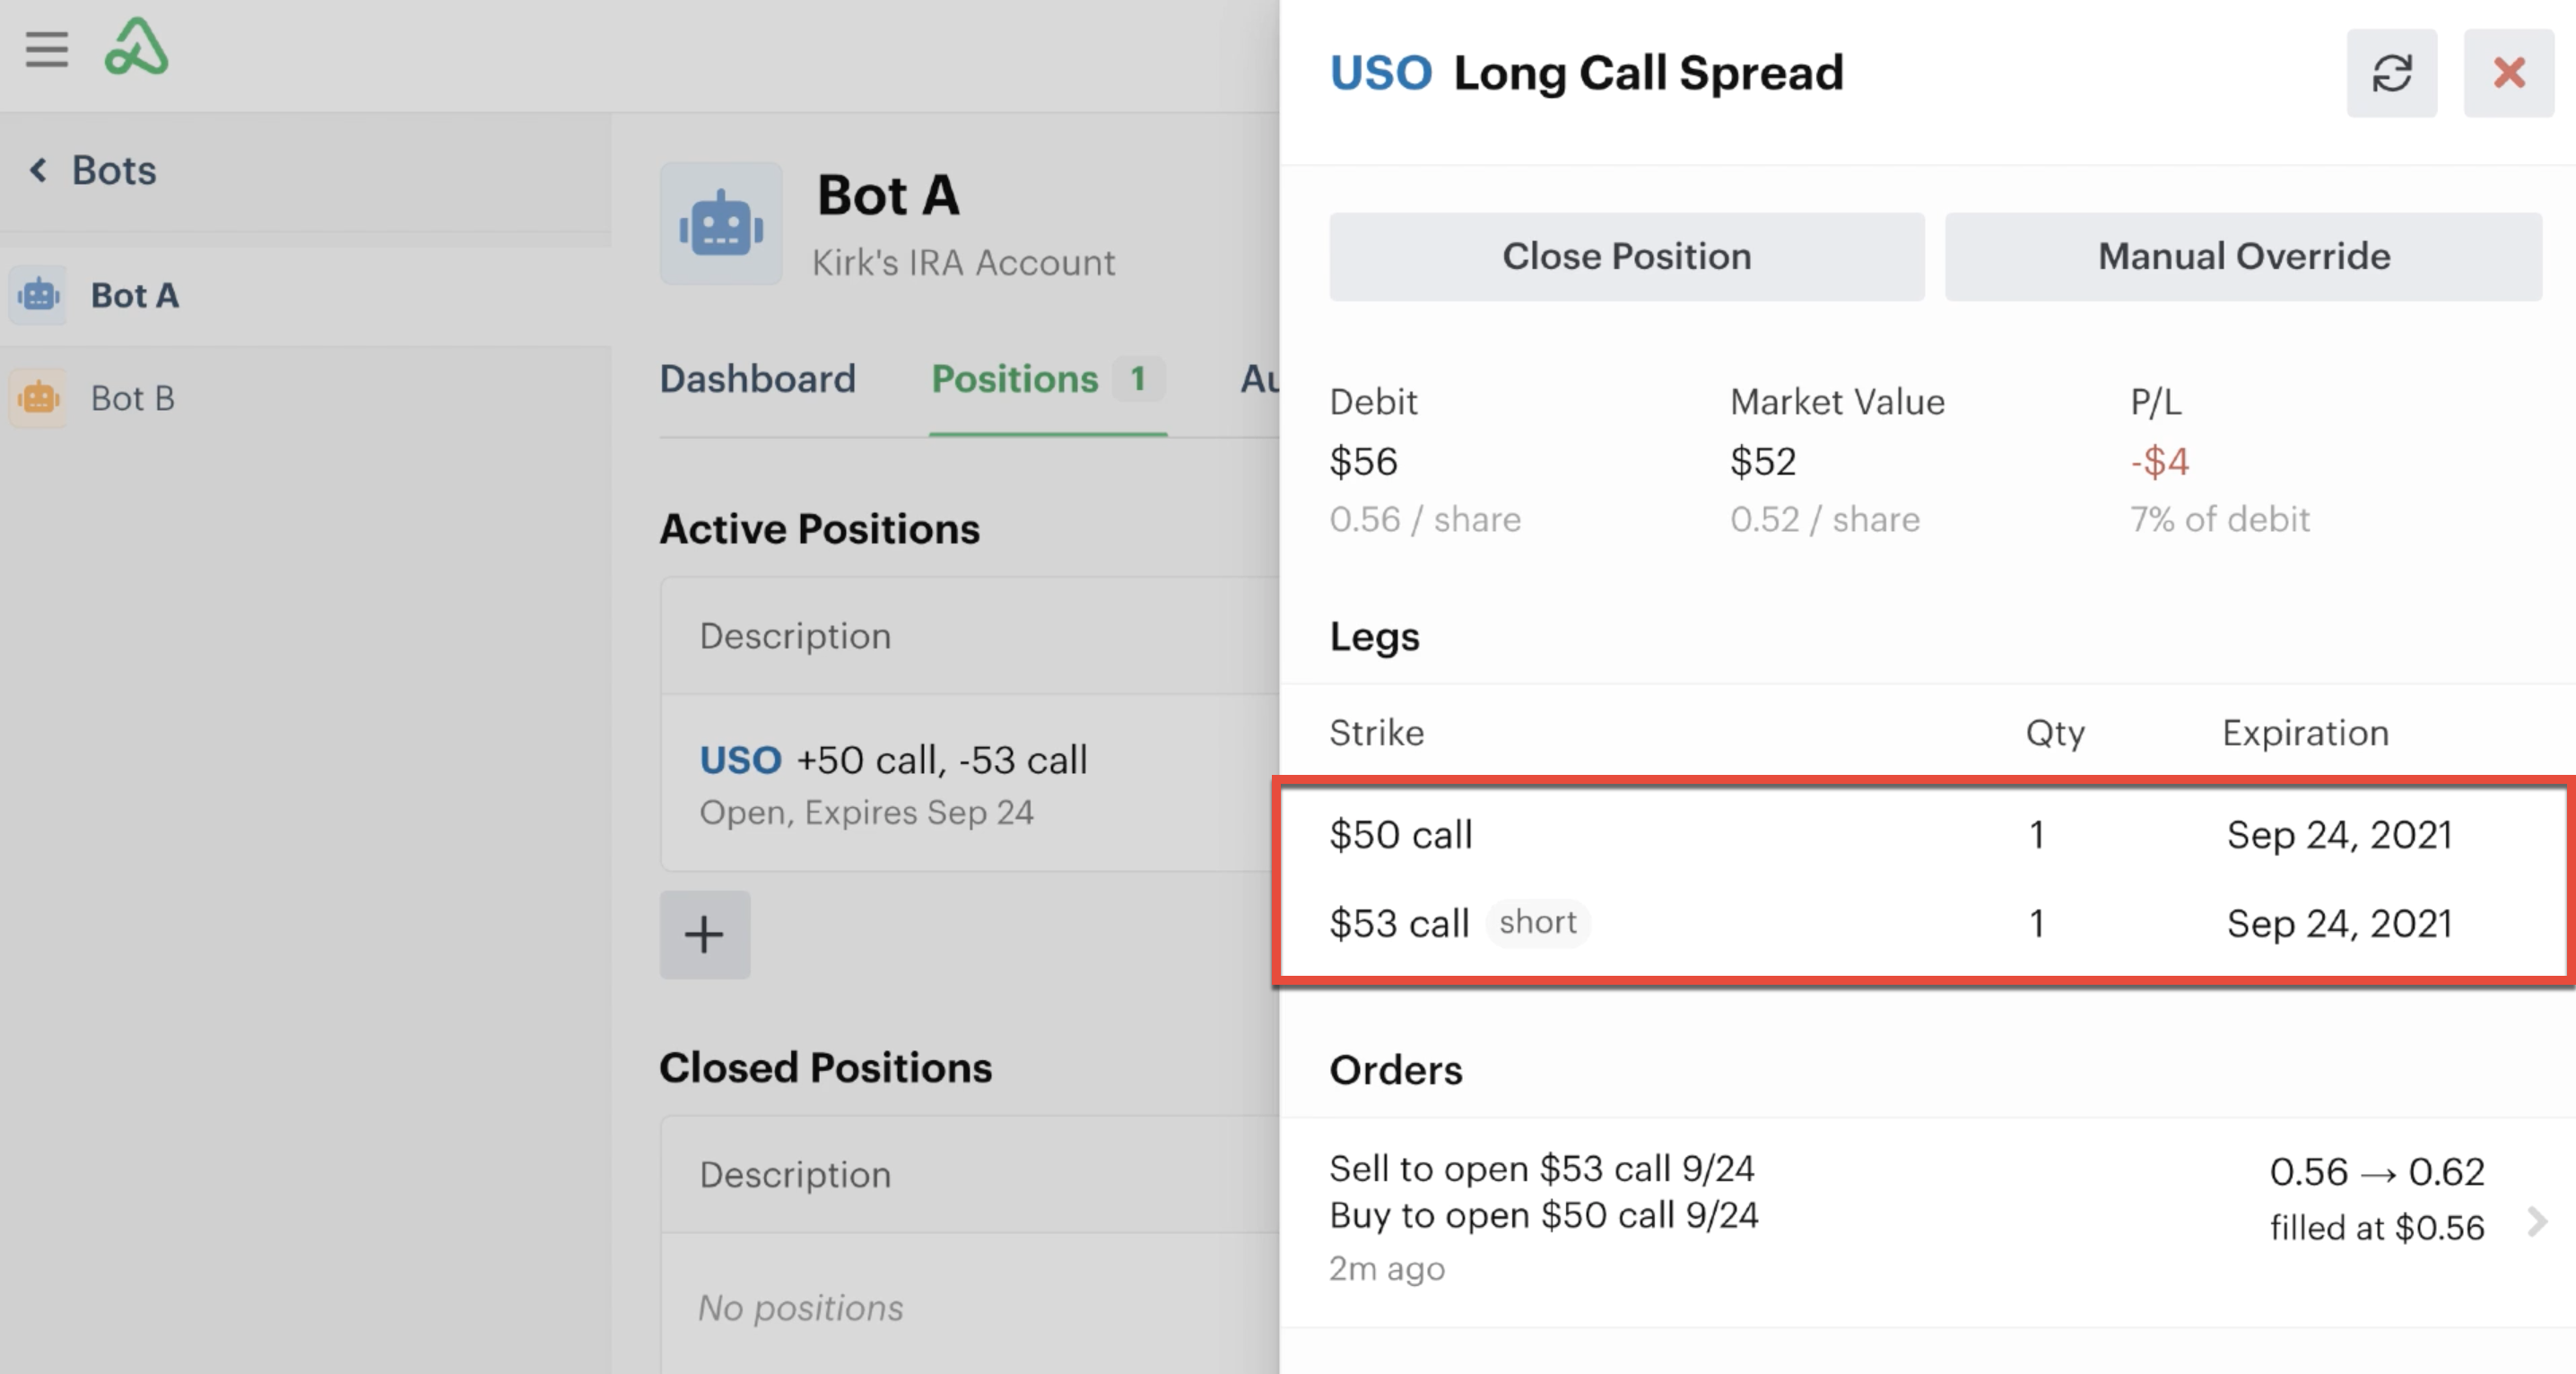Click the Manual Override button
The height and width of the screenshot is (1374, 2576).
[x=2243, y=256]
